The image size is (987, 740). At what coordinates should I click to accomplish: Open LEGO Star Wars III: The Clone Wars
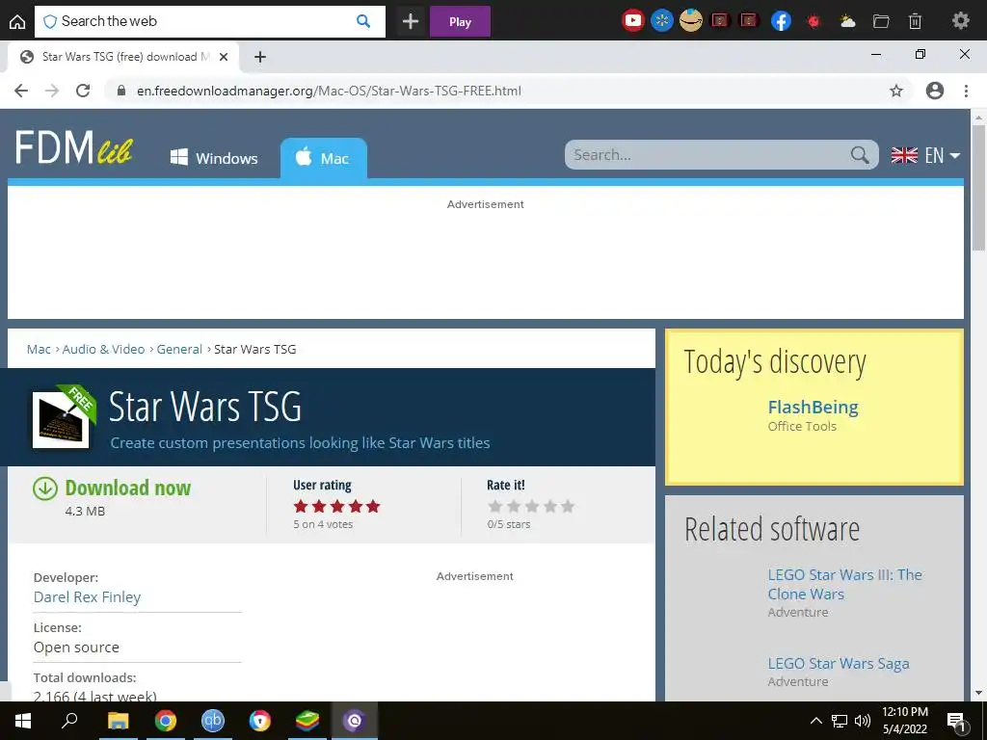(x=844, y=584)
